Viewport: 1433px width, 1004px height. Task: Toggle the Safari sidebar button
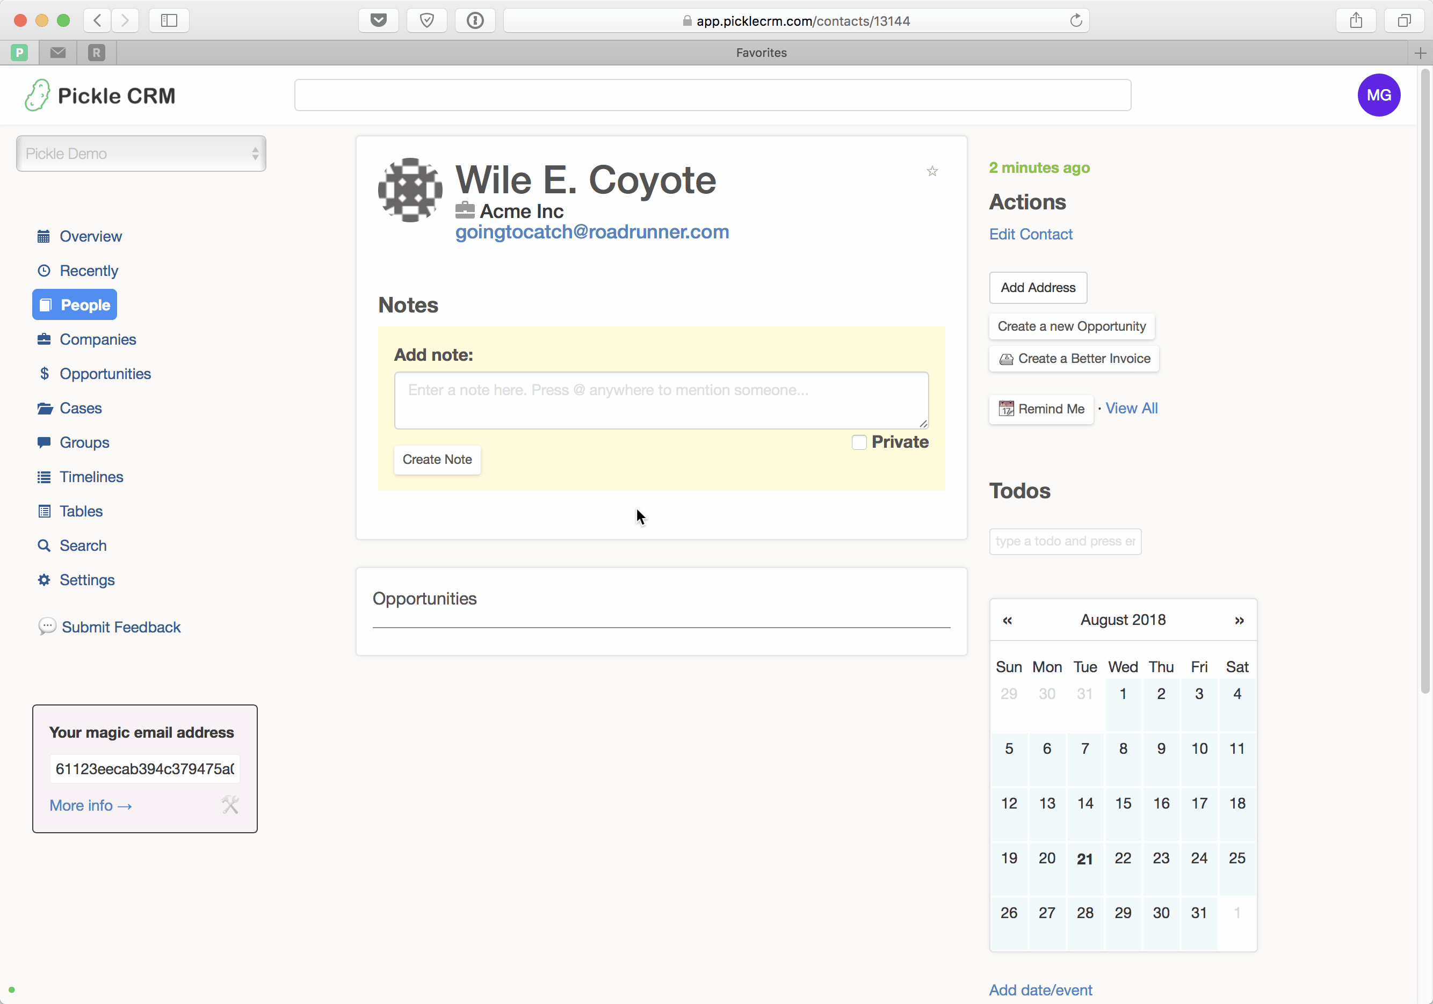[x=169, y=20]
